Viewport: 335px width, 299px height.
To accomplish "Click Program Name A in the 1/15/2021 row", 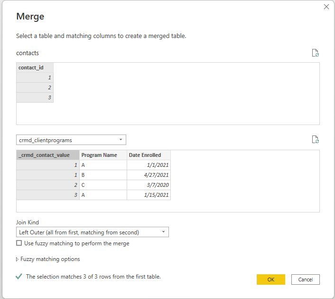I will (x=103, y=195).
